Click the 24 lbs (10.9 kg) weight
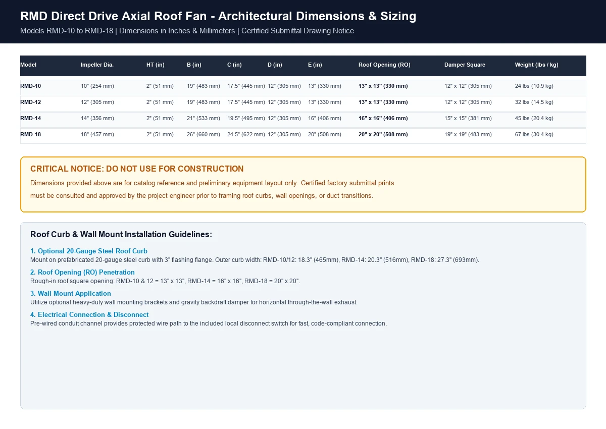 pyautogui.click(x=534, y=86)
